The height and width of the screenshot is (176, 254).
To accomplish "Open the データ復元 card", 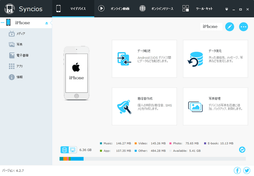I will [215, 59].
